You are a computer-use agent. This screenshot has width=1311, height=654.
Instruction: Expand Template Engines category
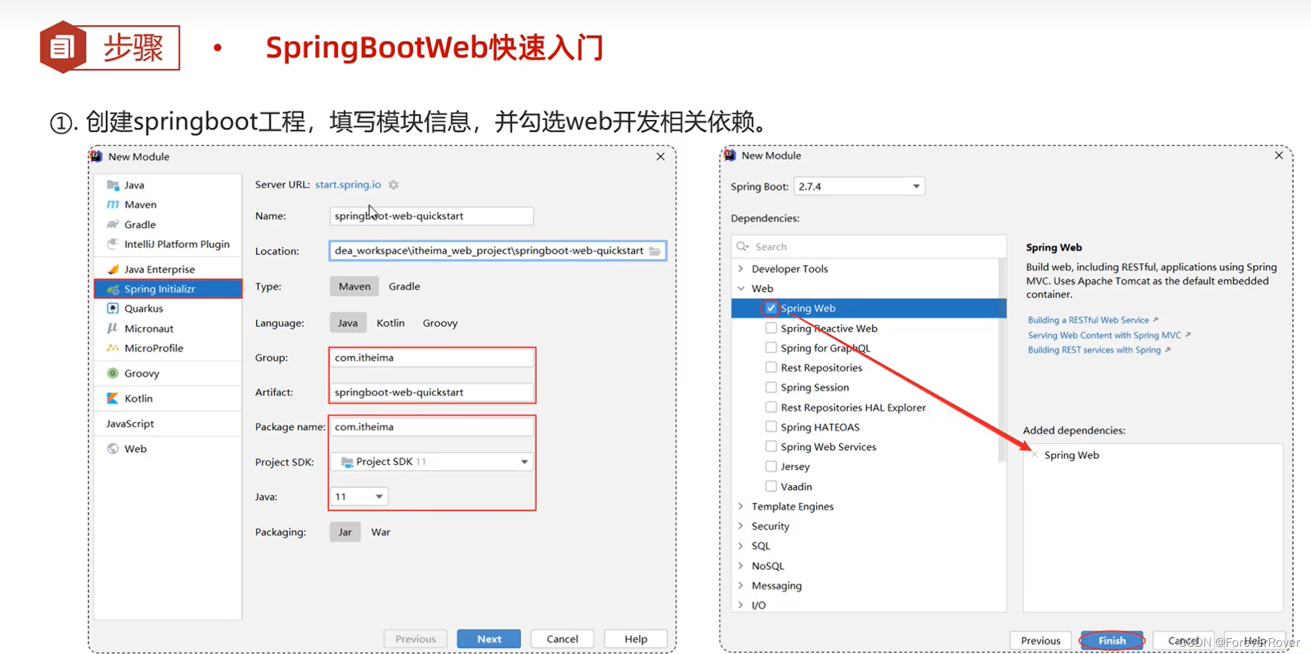[741, 507]
